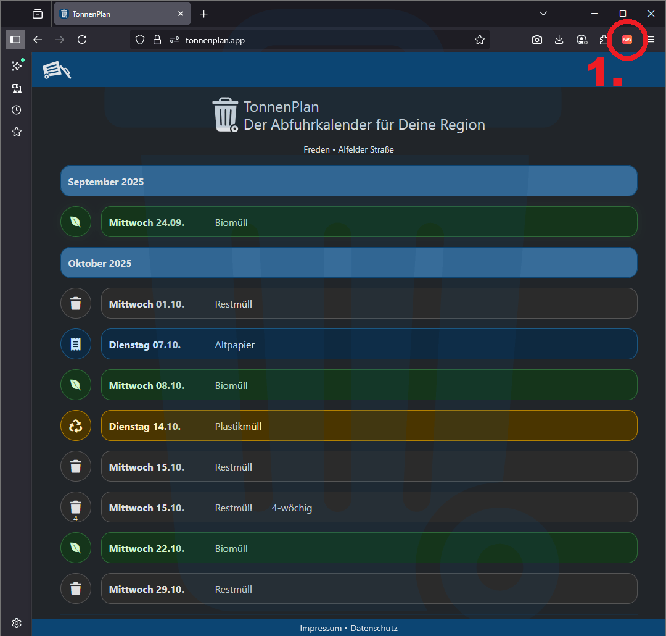The height and width of the screenshot is (636, 666).
Task: Open the Datenschutz footer link
Action: point(374,628)
